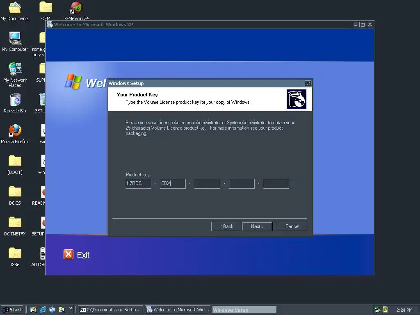The image size is (420, 315).
Task: Focus the second product key field with CDX
Action: [173, 184]
